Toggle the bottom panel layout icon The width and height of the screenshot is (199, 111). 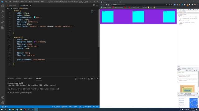point(82,2)
